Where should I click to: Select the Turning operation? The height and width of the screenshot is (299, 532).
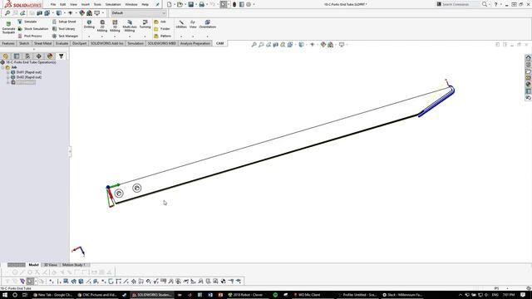[145, 24]
